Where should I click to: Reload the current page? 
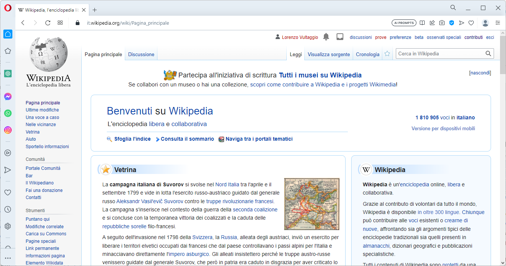point(48,23)
